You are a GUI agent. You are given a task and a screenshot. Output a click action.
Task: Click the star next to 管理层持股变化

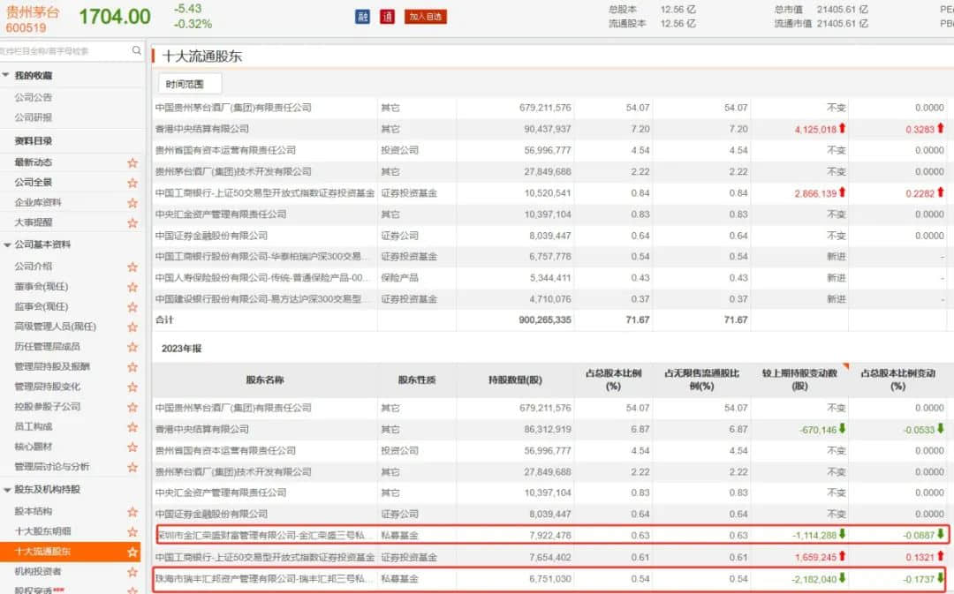[x=132, y=387]
